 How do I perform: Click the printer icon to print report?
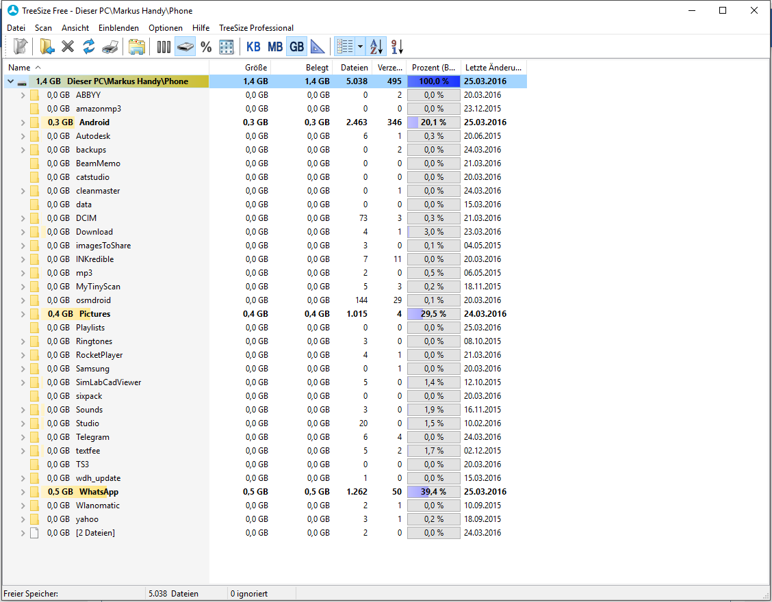point(110,47)
